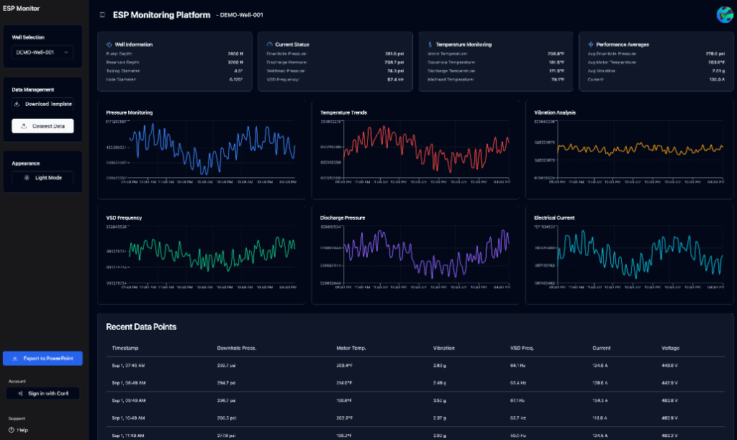737x440 pixels.
Task: Click Export to PowerPoint
Action: (x=42, y=358)
